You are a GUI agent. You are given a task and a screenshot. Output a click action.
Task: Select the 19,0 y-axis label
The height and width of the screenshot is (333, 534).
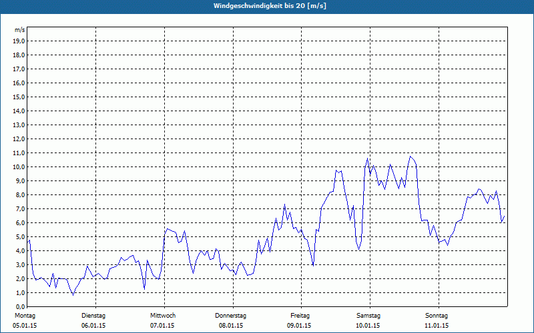[19, 41]
